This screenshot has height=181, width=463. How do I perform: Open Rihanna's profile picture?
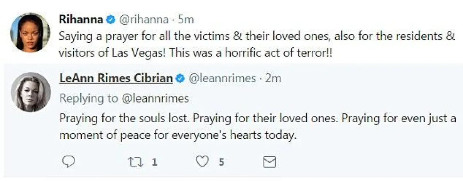(x=30, y=32)
